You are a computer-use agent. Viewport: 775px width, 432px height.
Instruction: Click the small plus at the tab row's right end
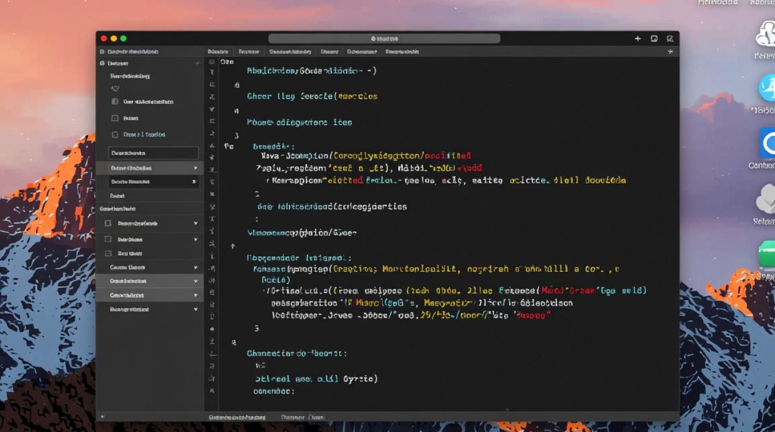(670, 51)
